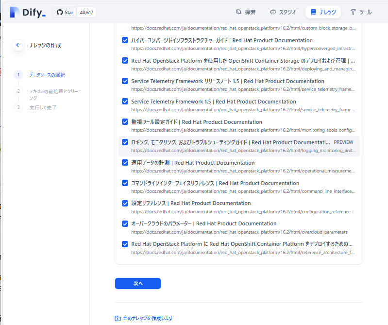Click the command_line_interface URL text
This screenshot has height=325, width=388.
(x=243, y=191)
